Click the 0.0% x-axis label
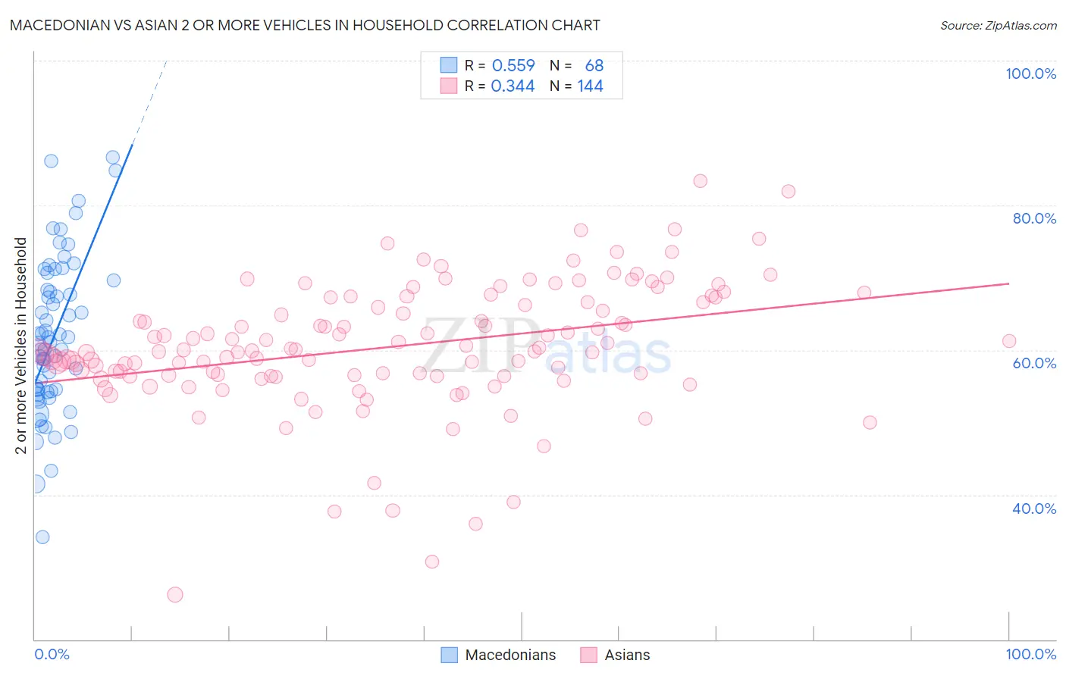Viewport: 1066px width, 676px height. click(52, 654)
